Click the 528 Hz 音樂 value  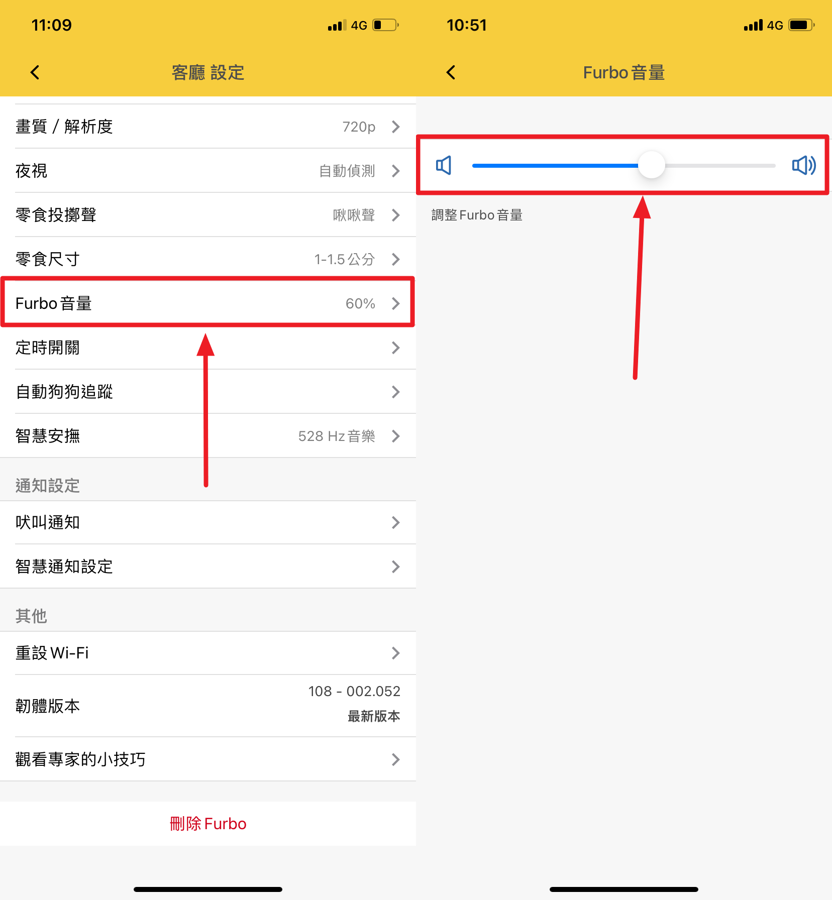pyautogui.click(x=337, y=436)
